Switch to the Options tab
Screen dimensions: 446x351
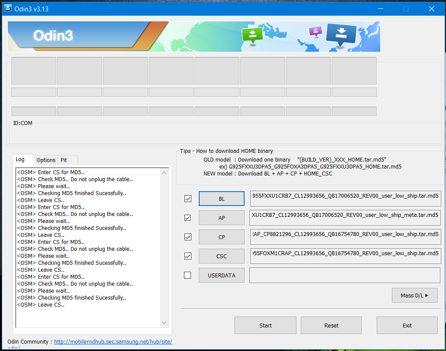pos(46,160)
